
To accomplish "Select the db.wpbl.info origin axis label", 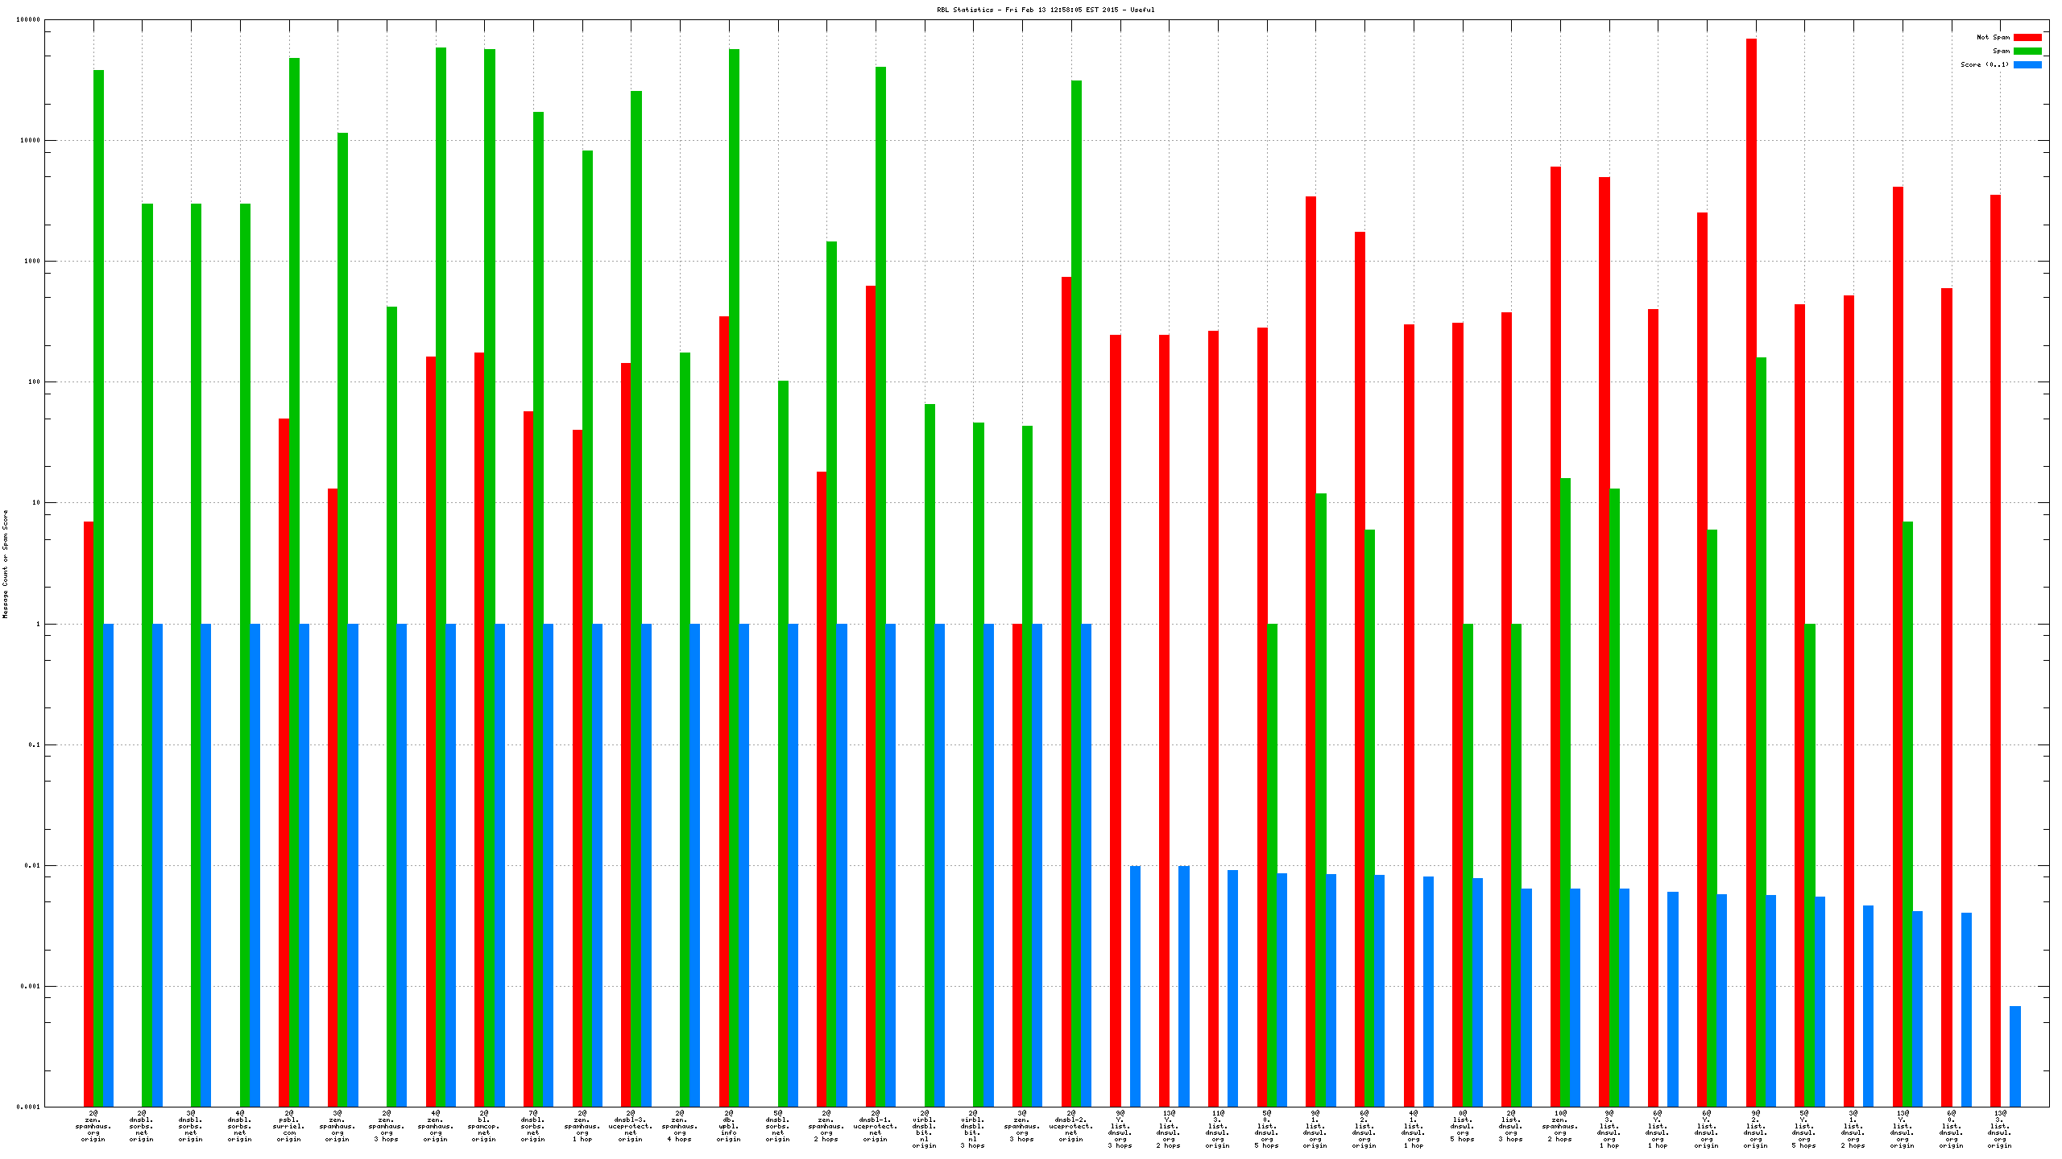I will [x=728, y=1126].
